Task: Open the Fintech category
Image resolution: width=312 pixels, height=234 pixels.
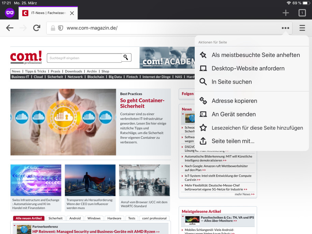Action: coord(132,77)
